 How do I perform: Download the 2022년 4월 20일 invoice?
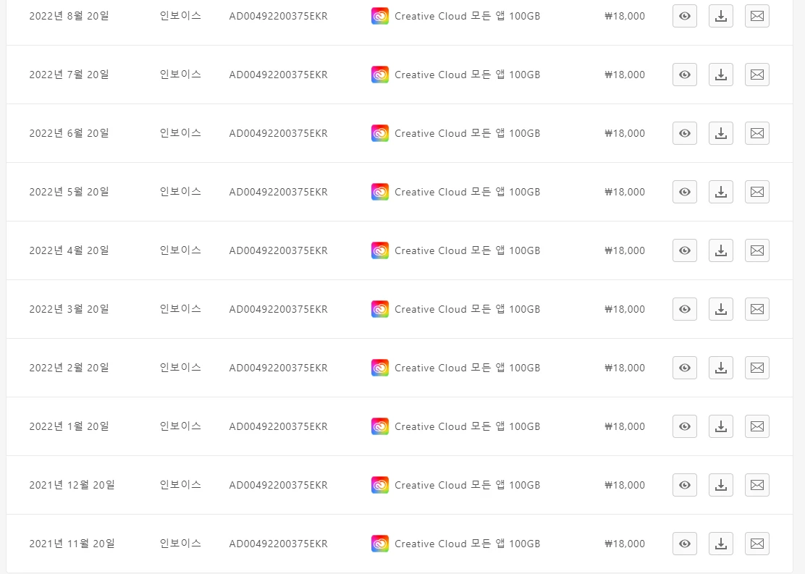[x=721, y=250]
